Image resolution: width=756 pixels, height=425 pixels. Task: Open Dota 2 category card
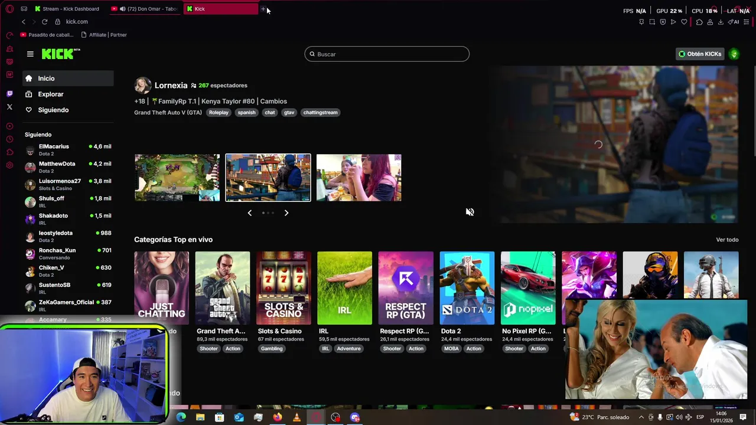coord(467,288)
